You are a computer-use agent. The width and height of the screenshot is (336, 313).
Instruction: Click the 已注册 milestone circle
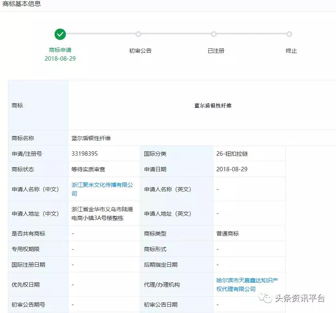(214, 34)
